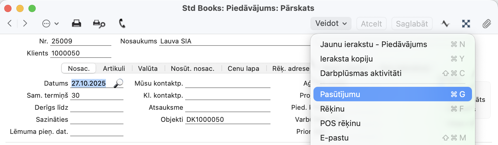Open the date lookup magnifier
This screenshot has height=145, width=498.
118,83
